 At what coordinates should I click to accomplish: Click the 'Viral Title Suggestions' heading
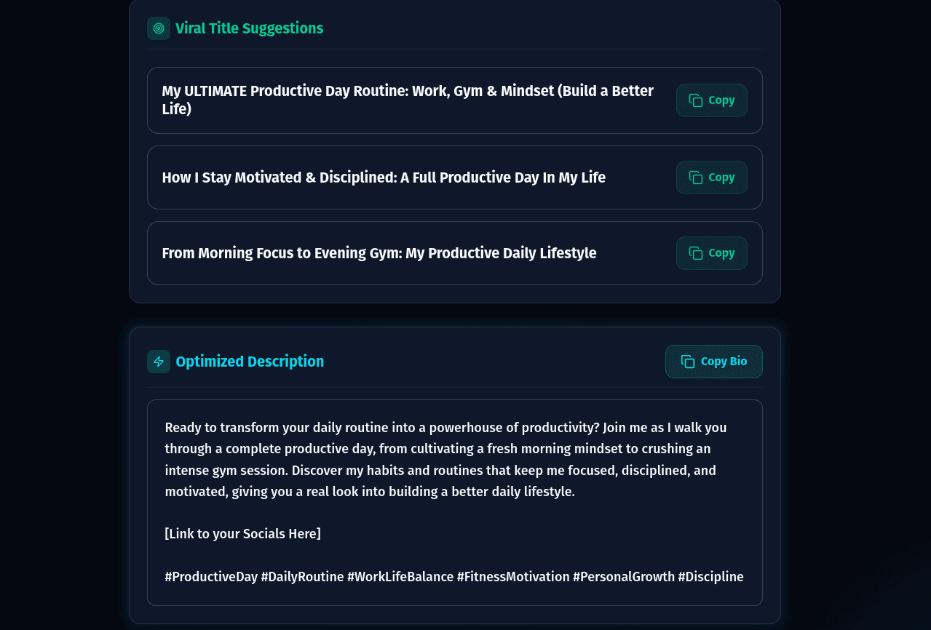click(x=249, y=28)
